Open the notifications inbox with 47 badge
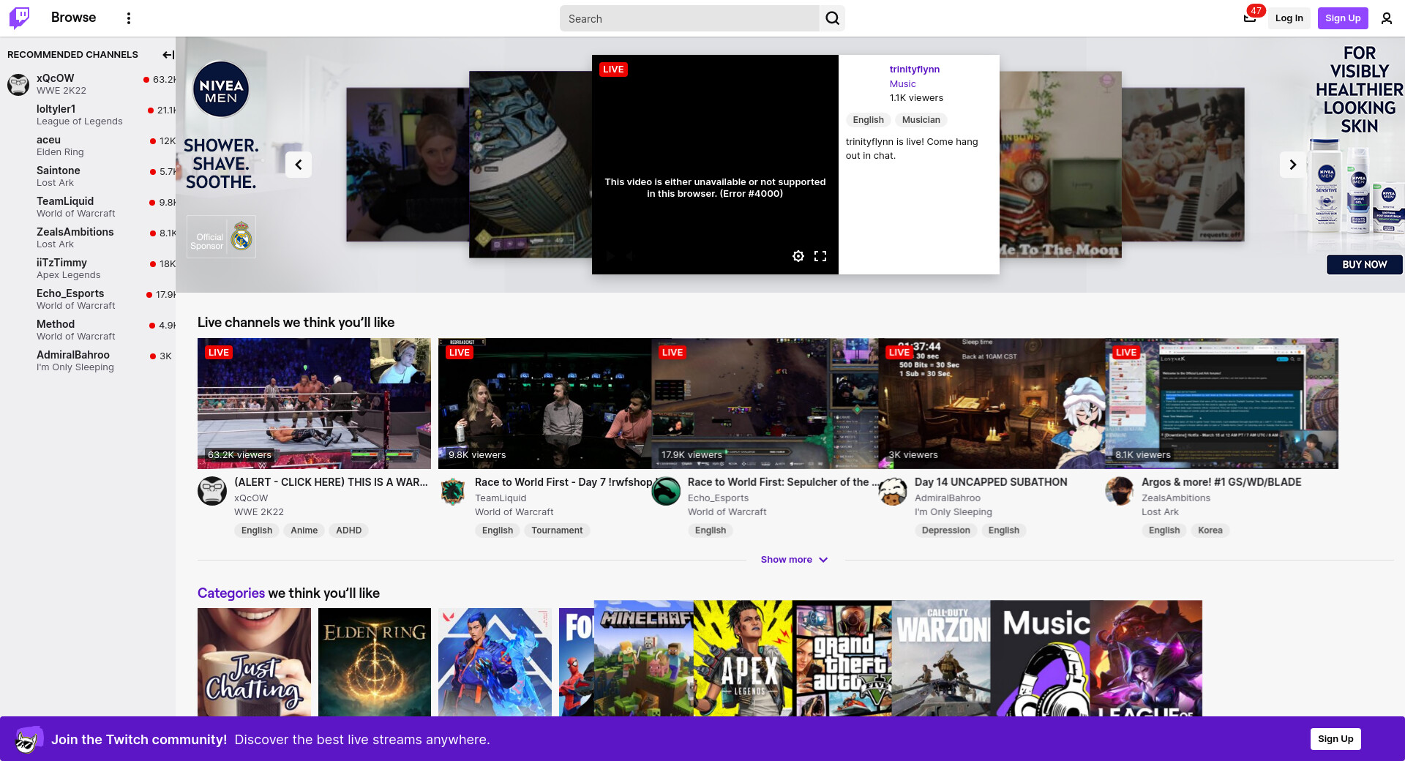The height and width of the screenshot is (761, 1405). tap(1250, 18)
